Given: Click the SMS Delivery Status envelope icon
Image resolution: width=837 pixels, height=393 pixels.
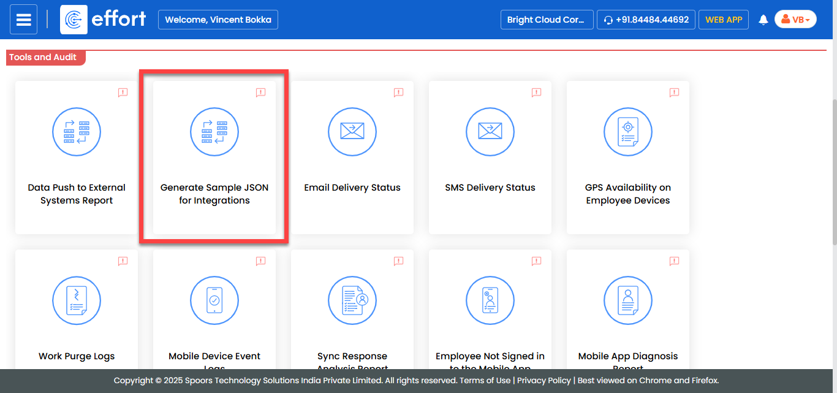Looking at the screenshot, I should point(490,131).
